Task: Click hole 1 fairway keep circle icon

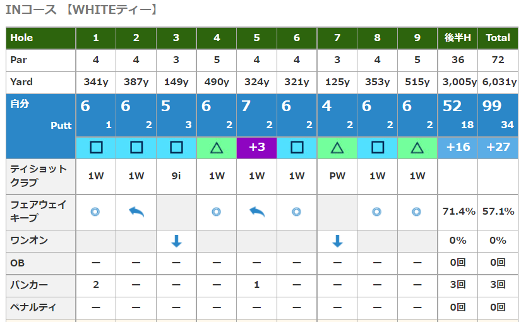Action: (95, 212)
